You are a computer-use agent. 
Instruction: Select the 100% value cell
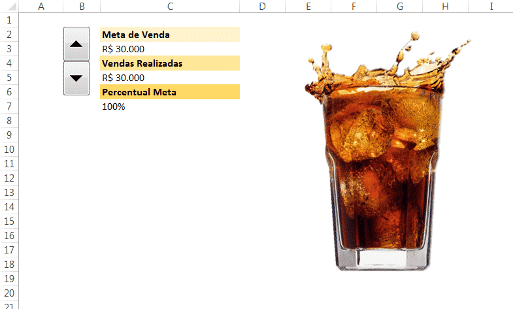tap(170, 106)
